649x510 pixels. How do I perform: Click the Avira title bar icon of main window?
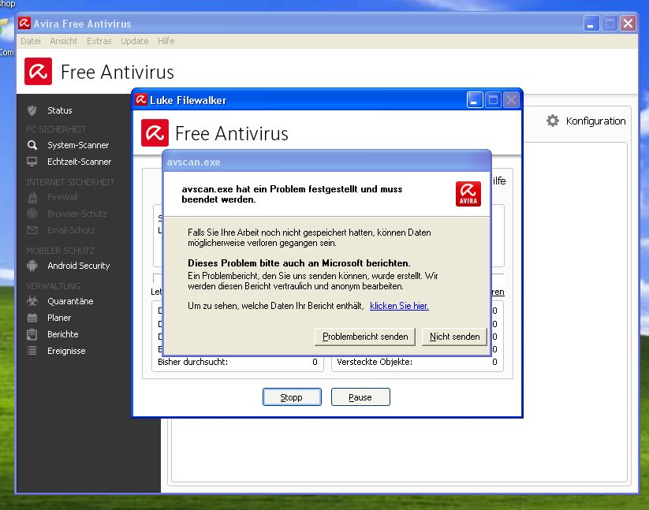[24, 23]
